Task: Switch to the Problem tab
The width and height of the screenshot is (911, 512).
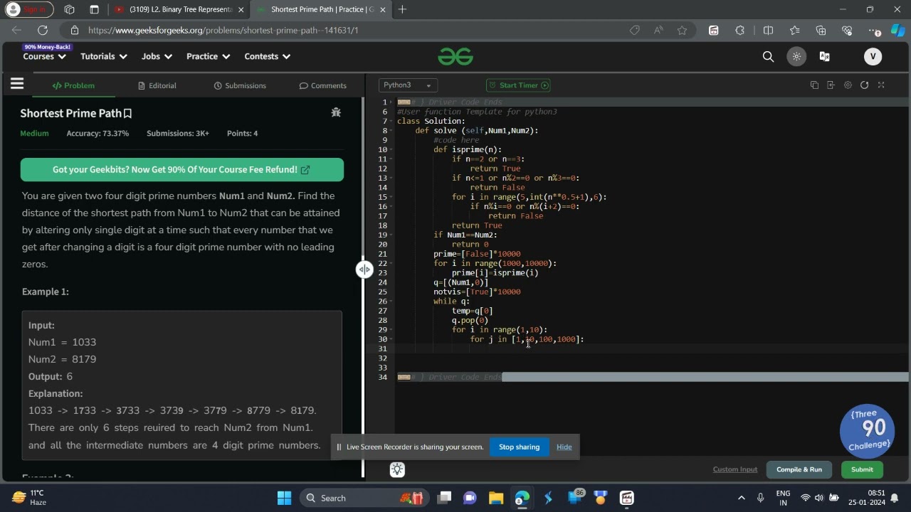Action: coord(73,85)
